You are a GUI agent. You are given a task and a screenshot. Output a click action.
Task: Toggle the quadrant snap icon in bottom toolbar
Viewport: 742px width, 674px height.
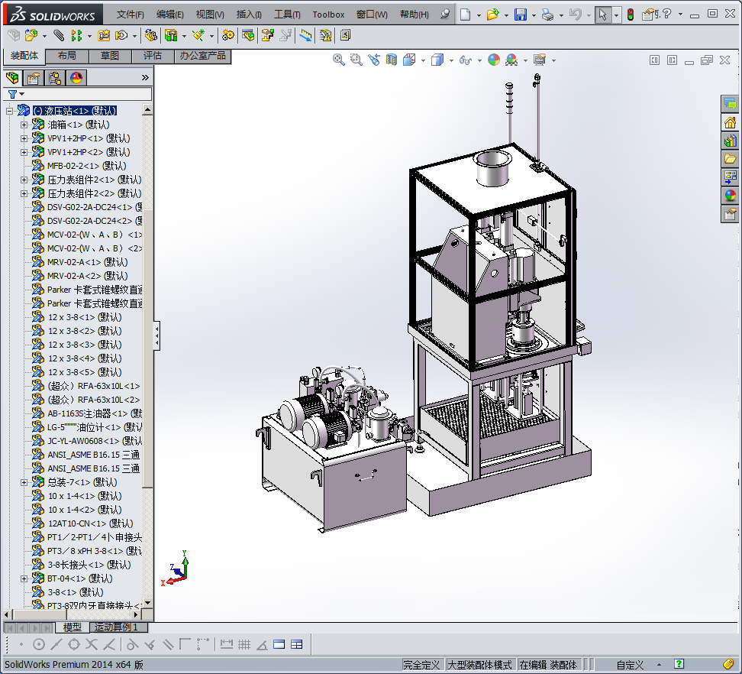click(74, 644)
